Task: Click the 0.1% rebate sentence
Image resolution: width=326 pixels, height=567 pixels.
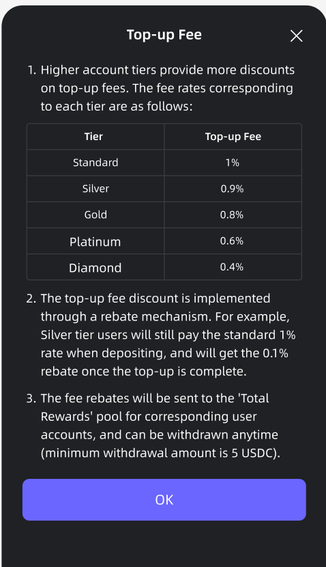Action: 164,362
